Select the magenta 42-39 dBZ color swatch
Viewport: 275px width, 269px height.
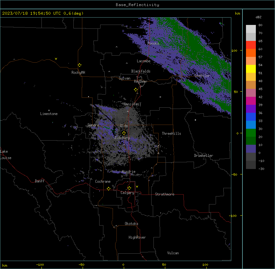(251, 101)
